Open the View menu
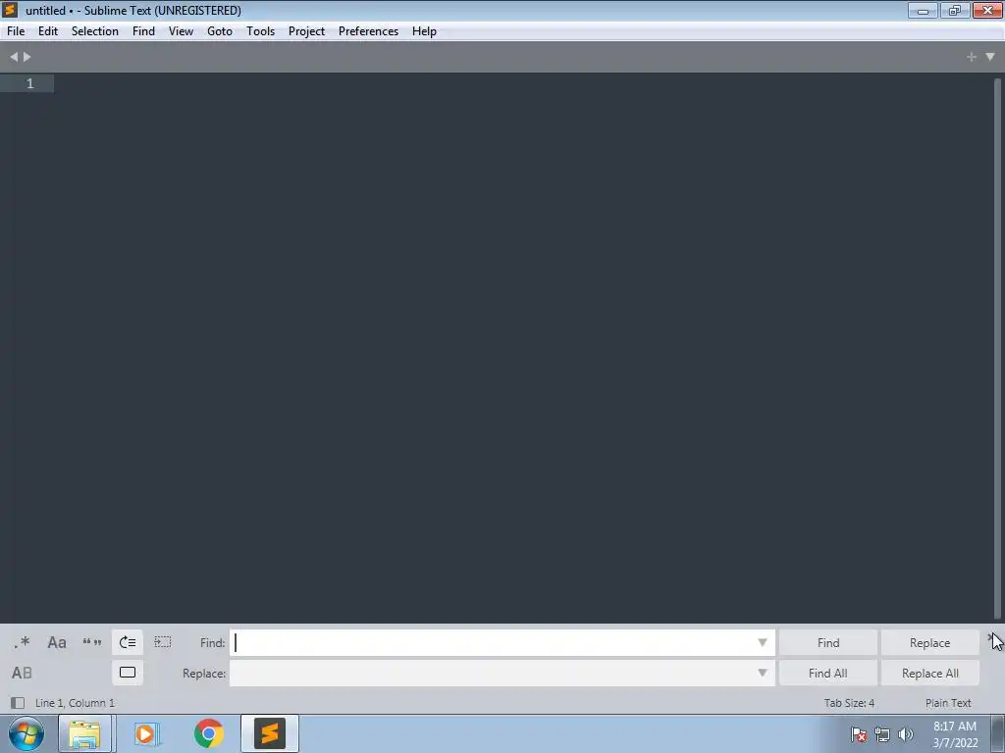 click(x=181, y=31)
